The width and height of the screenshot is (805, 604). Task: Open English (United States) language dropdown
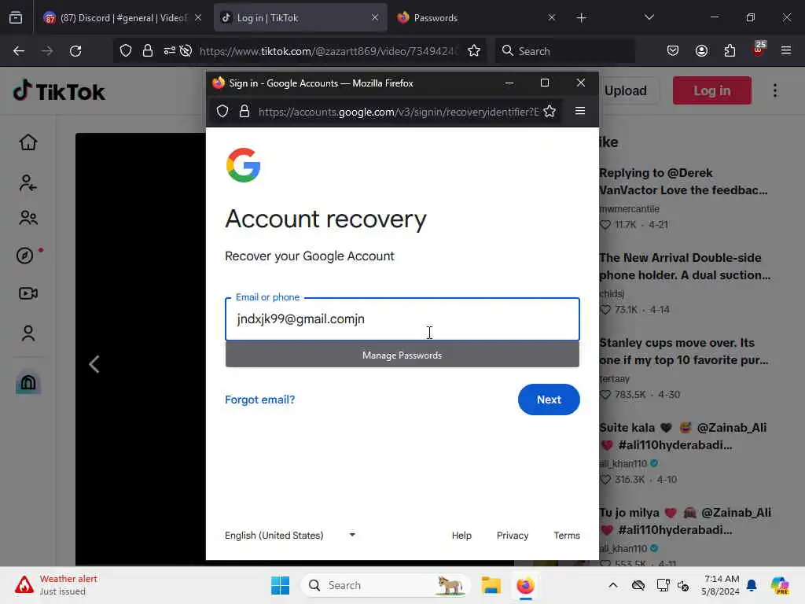click(x=290, y=535)
